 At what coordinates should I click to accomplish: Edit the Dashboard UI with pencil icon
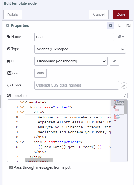coord(114,61)
